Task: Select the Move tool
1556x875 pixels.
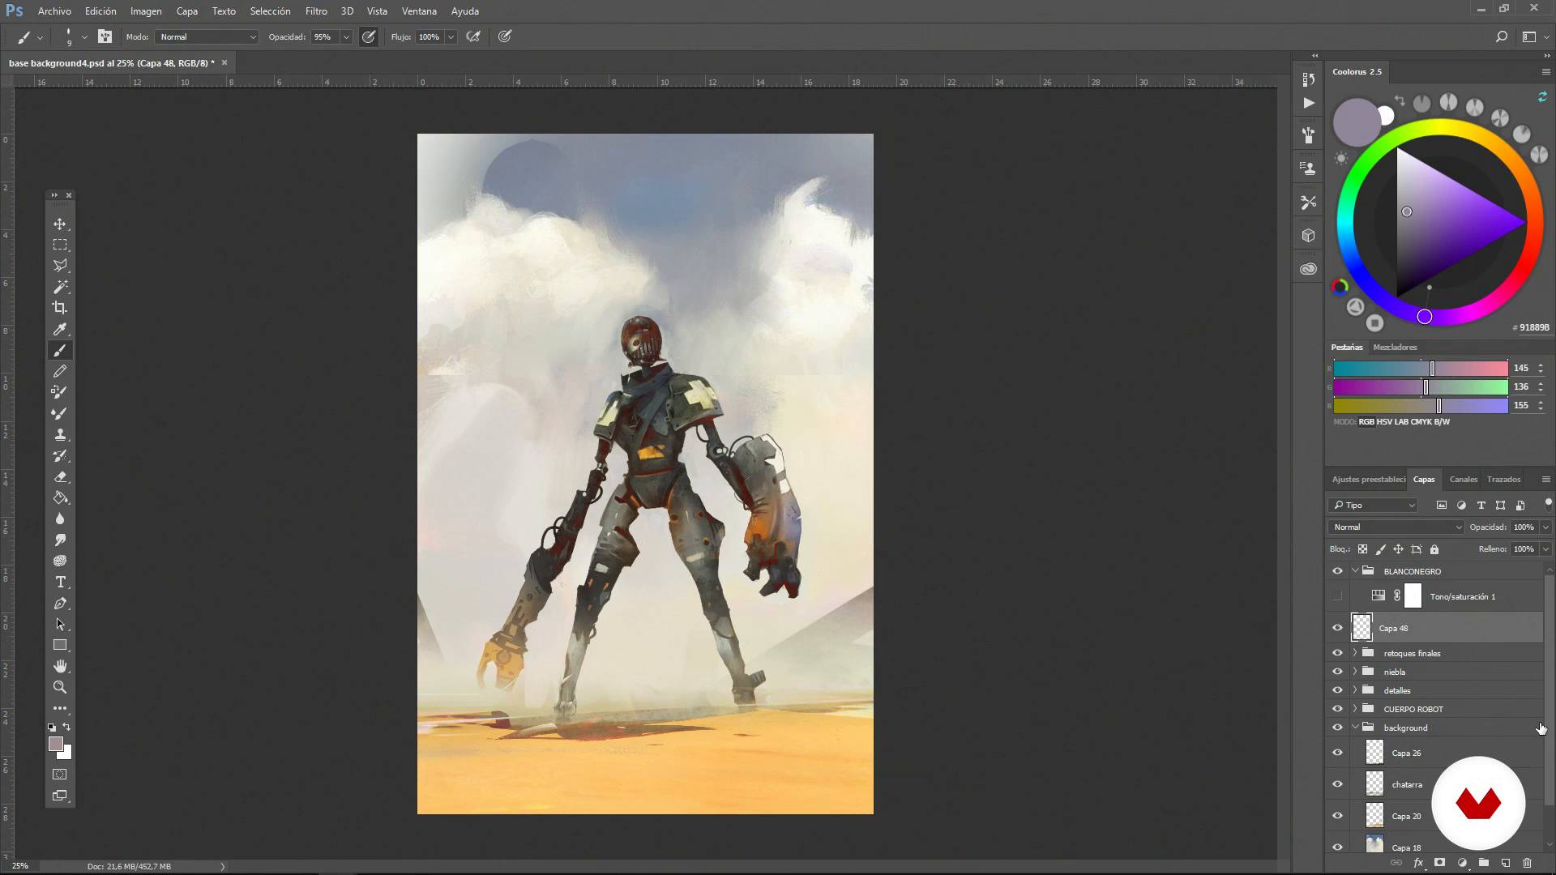Action: 60,224
